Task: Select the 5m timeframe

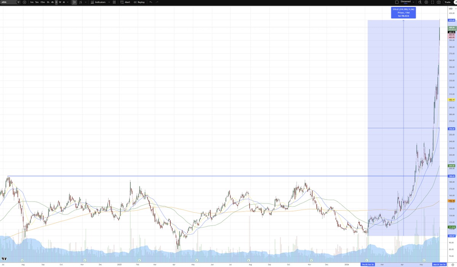Action: 37,2
